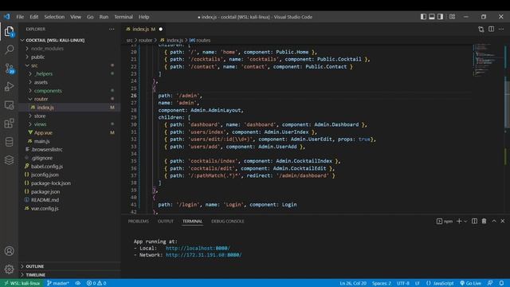The image size is (510, 287).
Task: Click Go Live in status bar
Action: 470,283
